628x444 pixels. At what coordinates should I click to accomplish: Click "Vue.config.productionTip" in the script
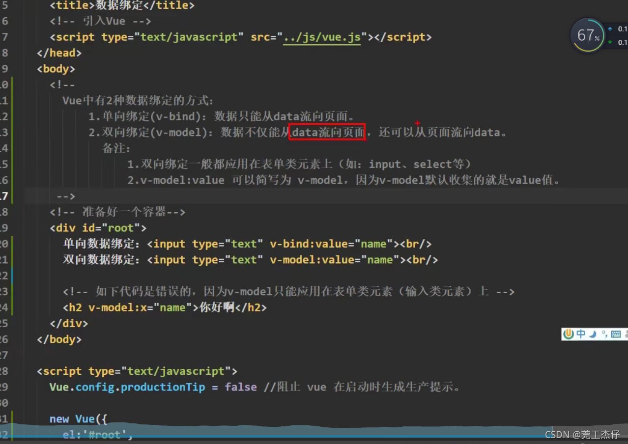coord(127,387)
